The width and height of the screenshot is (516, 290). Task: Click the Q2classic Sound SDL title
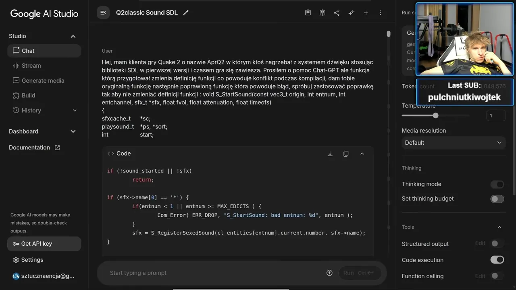(147, 12)
